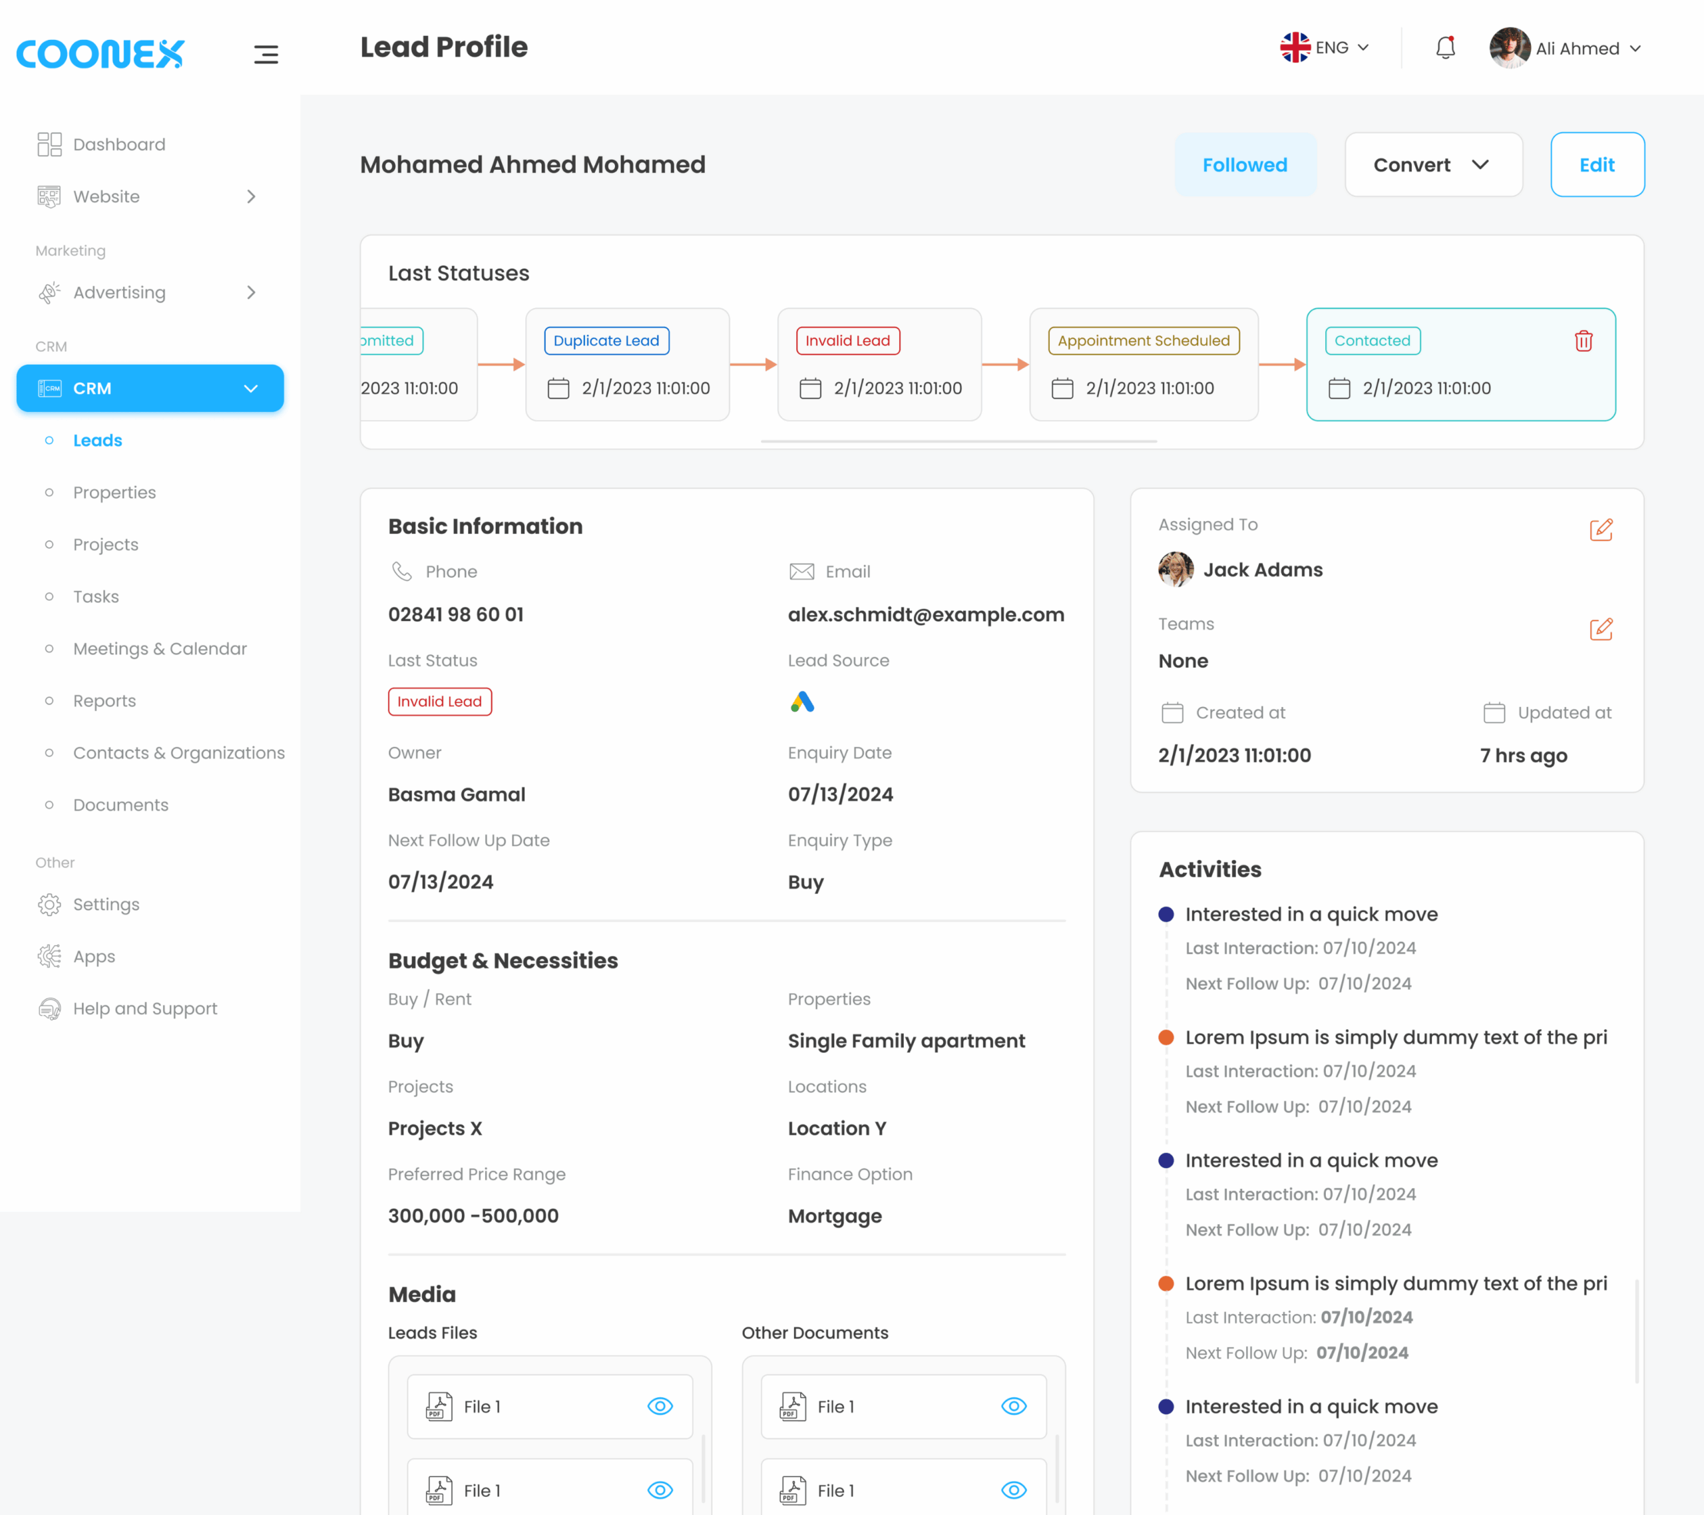
Task: Click the Invalid Lead status card
Action: point(879,365)
